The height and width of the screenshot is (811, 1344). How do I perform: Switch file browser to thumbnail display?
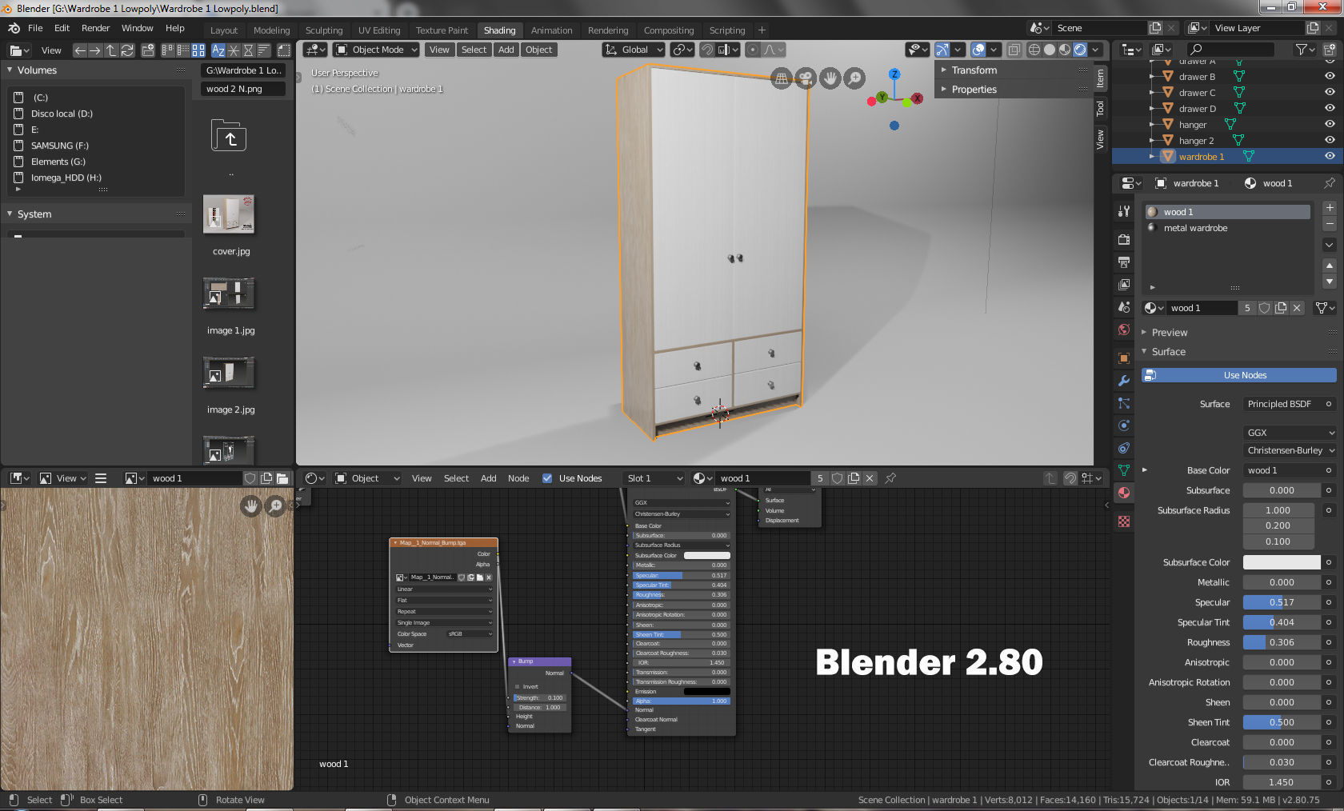coord(198,50)
